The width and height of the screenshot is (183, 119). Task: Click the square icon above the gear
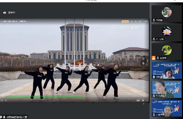(143, 58)
